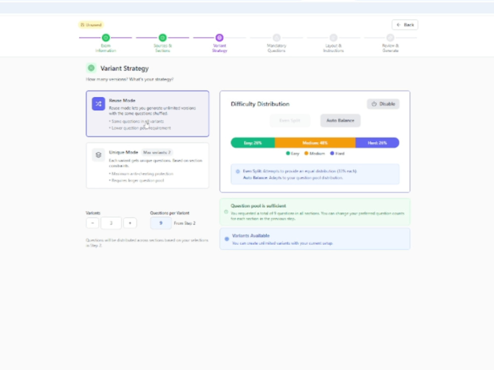The image size is (494, 370).
Task: Select the Unique Mode card
Action: click(147, 165)
